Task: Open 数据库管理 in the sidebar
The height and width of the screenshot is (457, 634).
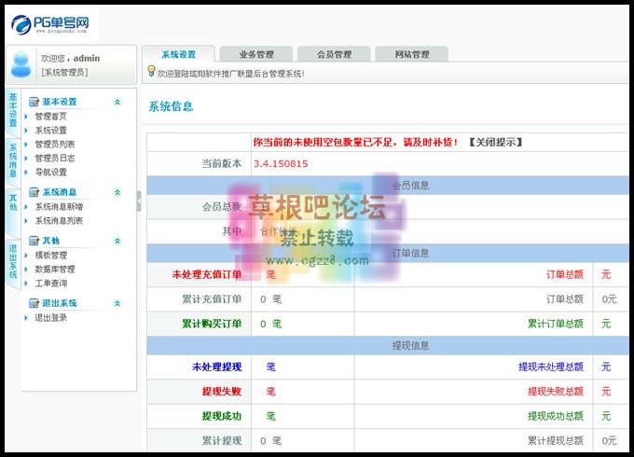Action: click(55, 270)
